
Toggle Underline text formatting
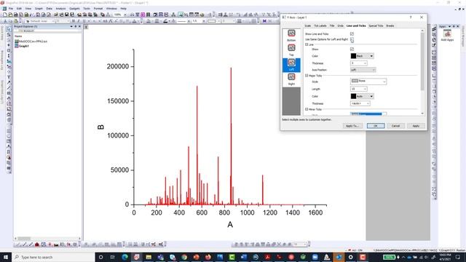click(84, 21)
